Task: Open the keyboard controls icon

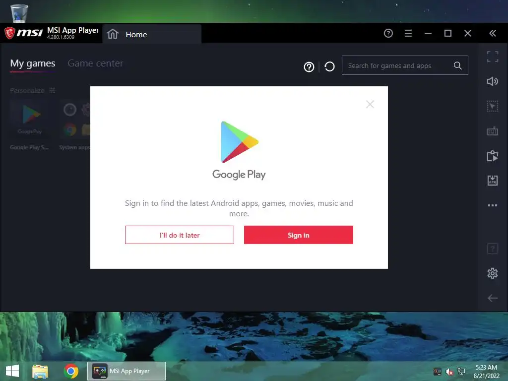Action: click(493, 131)
